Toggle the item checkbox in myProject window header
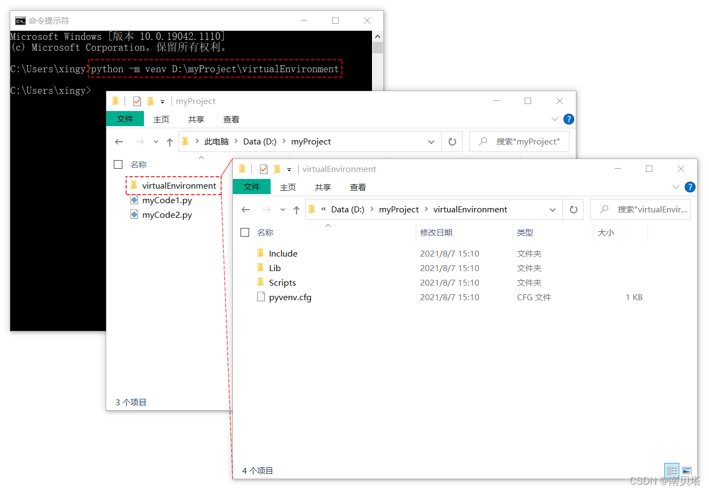The height and width of the screenshot is (491, 709). [x=136, y=101]
